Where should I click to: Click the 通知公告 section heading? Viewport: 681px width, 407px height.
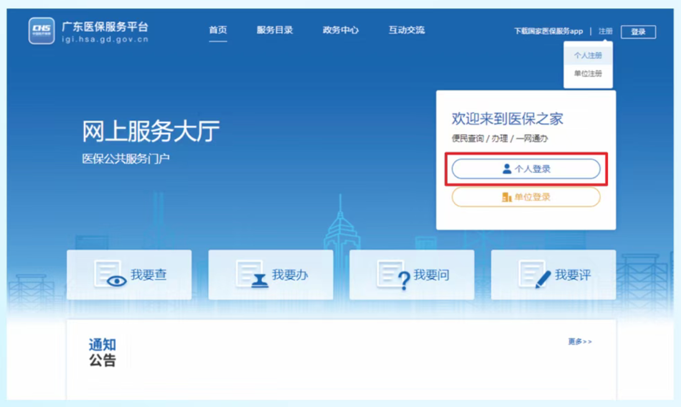[x=103, y=353]
